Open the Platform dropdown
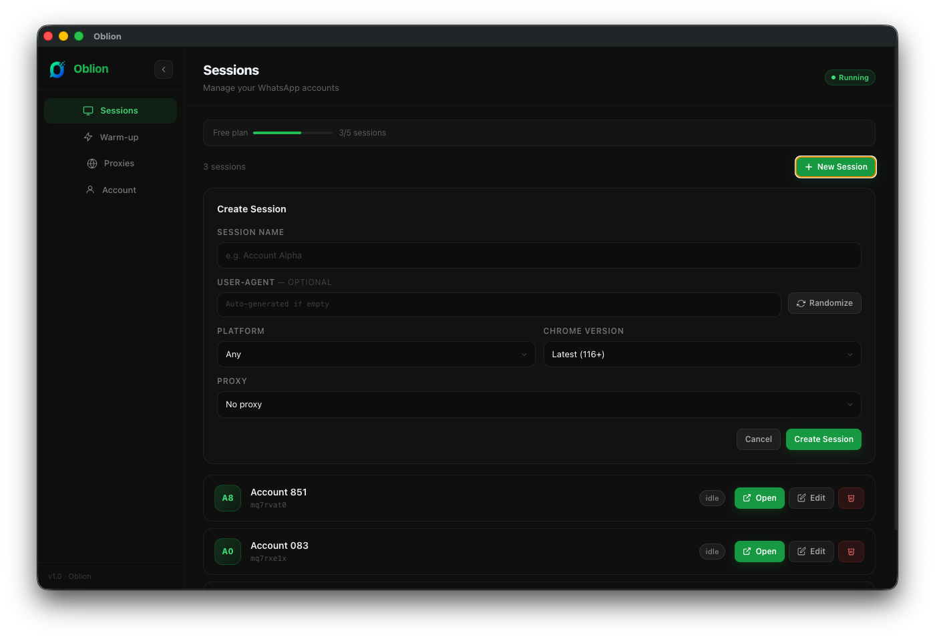The width and height of the screenshot is (935, 639). tap(376, 355)
